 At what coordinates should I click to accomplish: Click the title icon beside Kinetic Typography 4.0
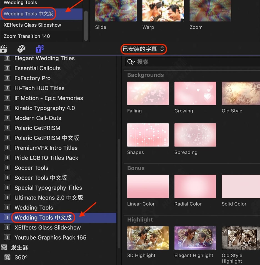pos(7,108)
